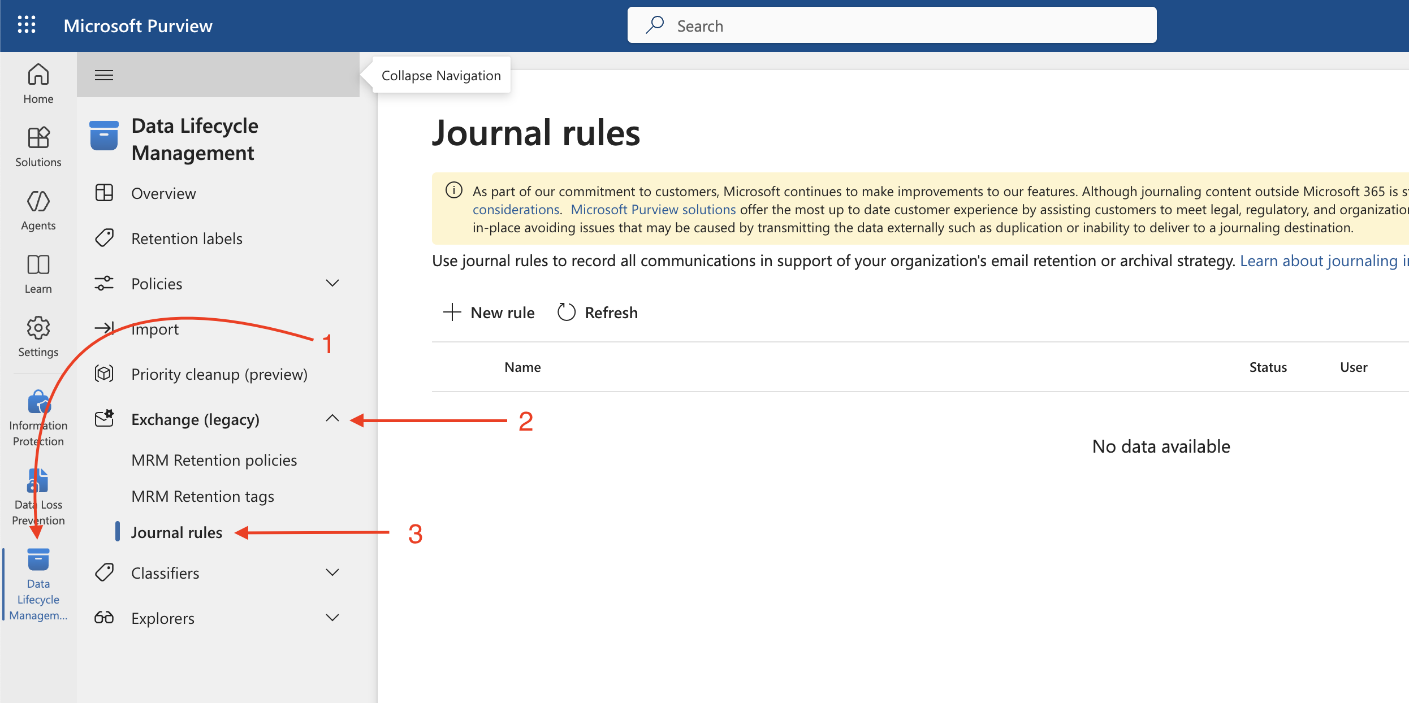Click the Policies label in navigation

(x=157, y=284)
